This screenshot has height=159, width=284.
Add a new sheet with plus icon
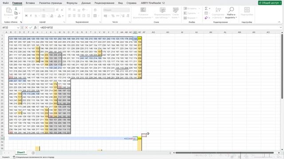pyautogui.click(x=33, y=153)
